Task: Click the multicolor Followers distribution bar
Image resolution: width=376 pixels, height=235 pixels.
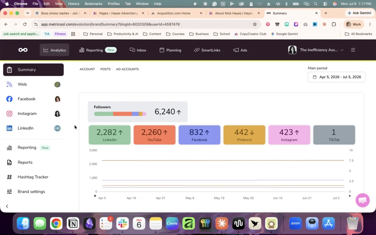Action: (120, 114)
